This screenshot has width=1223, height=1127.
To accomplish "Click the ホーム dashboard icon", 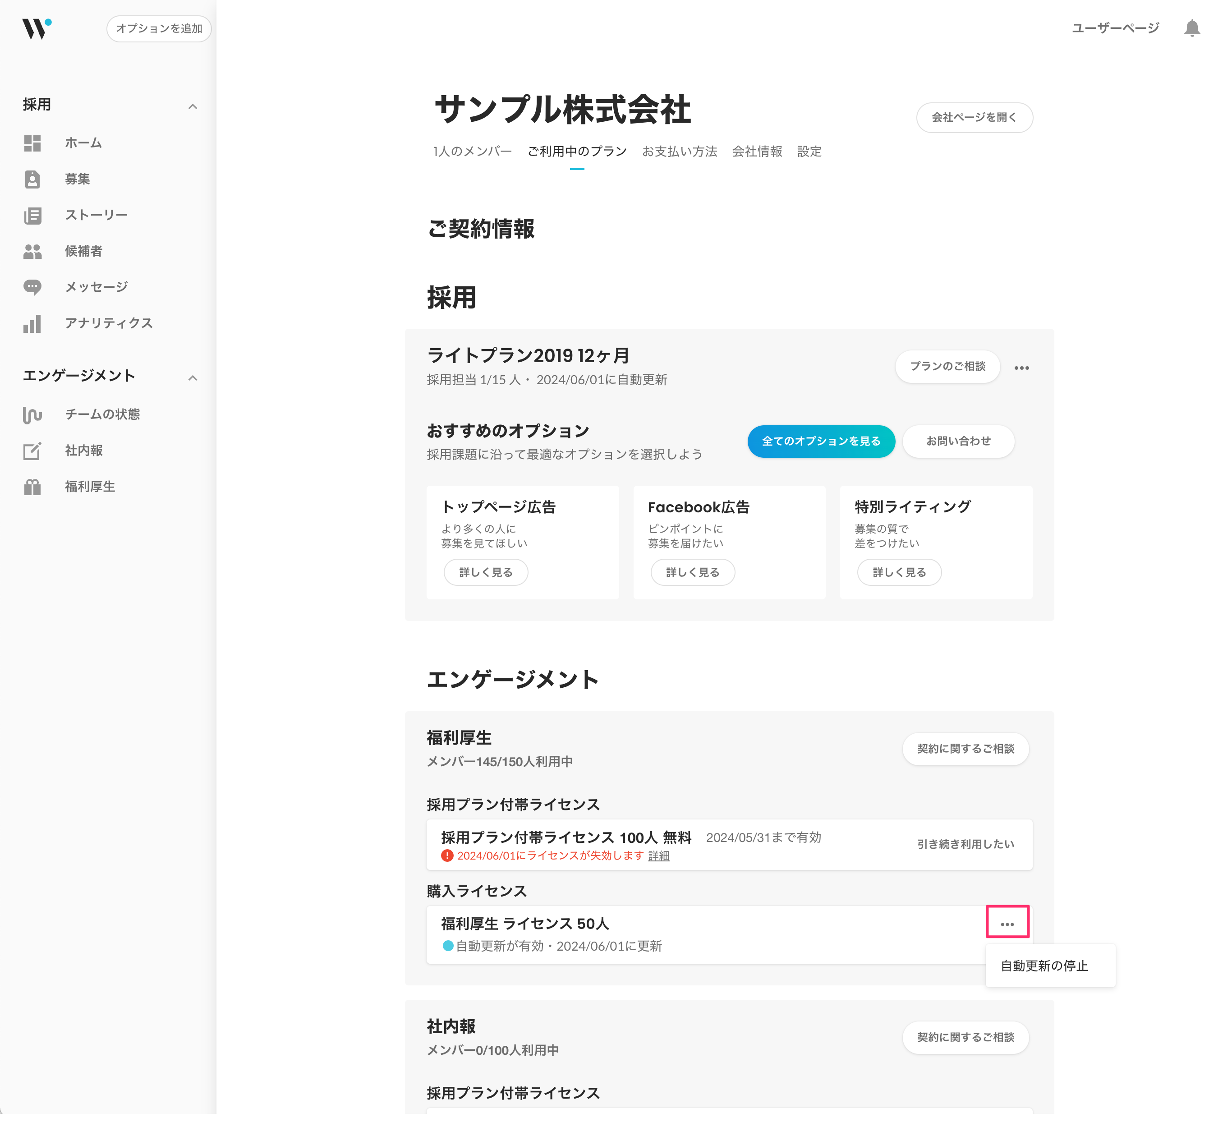I will 32,143.
